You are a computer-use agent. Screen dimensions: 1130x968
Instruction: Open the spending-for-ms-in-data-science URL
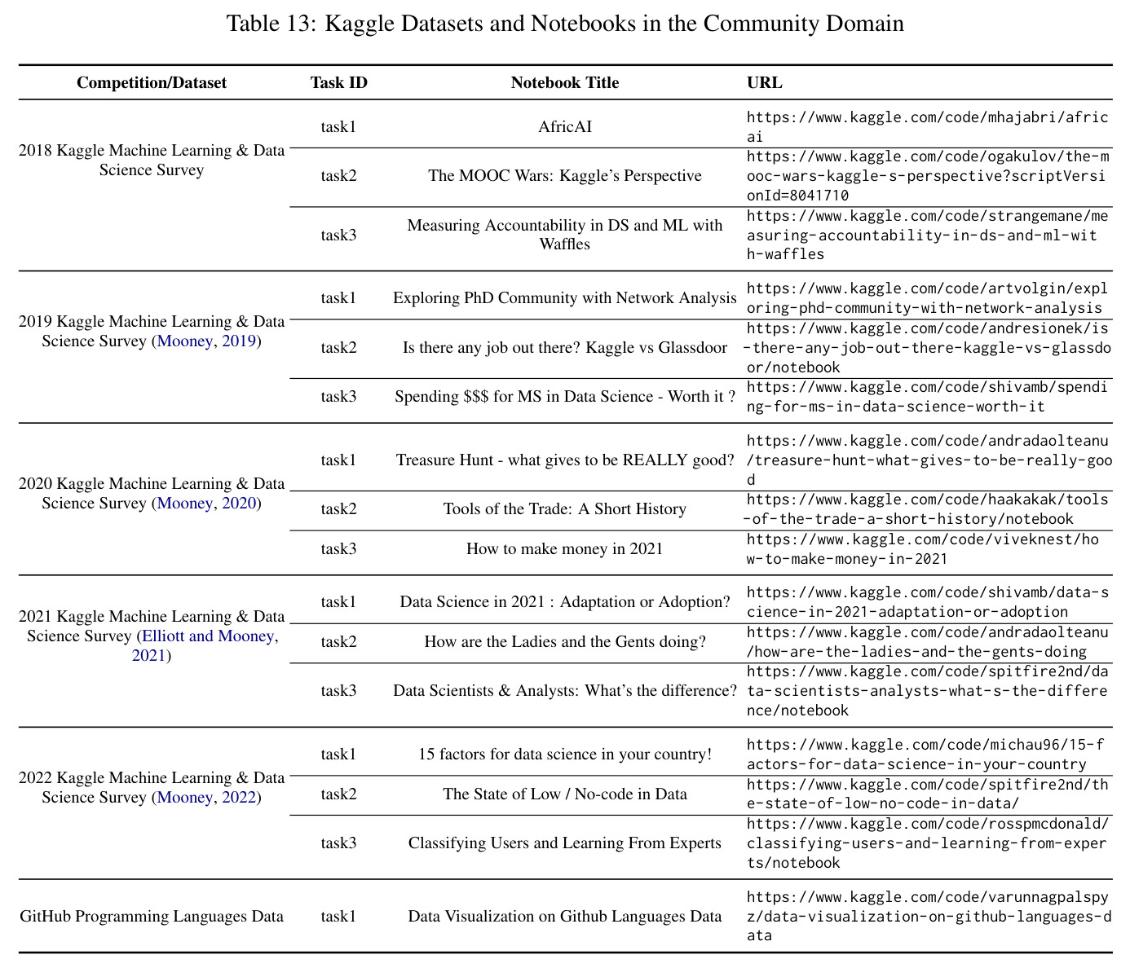point(928,397)
